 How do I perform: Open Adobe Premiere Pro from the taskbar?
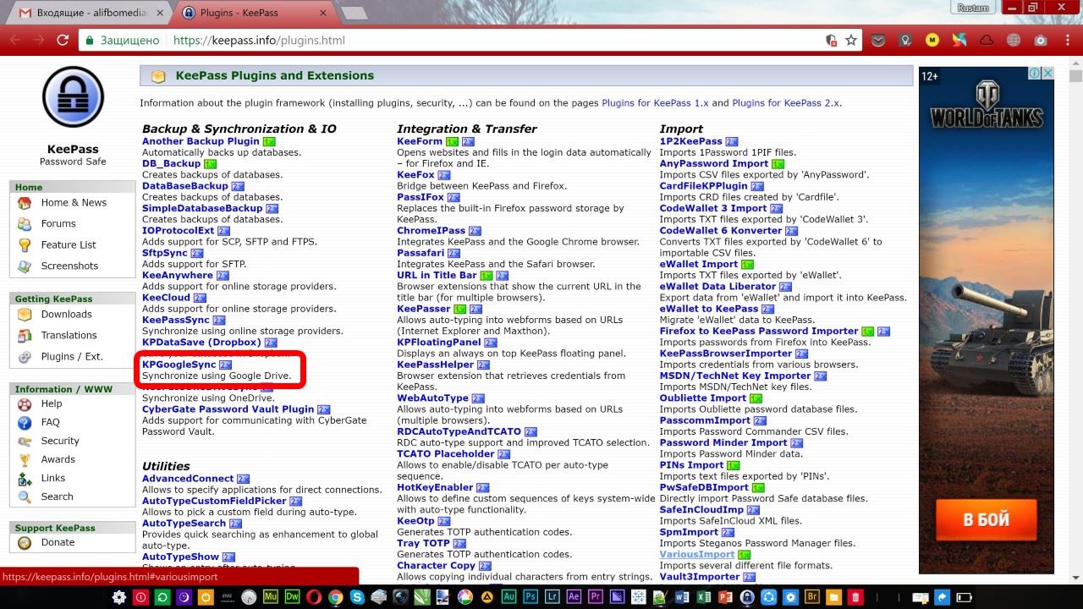point(596,597)
